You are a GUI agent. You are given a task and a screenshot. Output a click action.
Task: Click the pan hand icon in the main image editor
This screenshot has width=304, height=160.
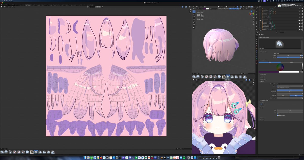click(x=190, y=12)
